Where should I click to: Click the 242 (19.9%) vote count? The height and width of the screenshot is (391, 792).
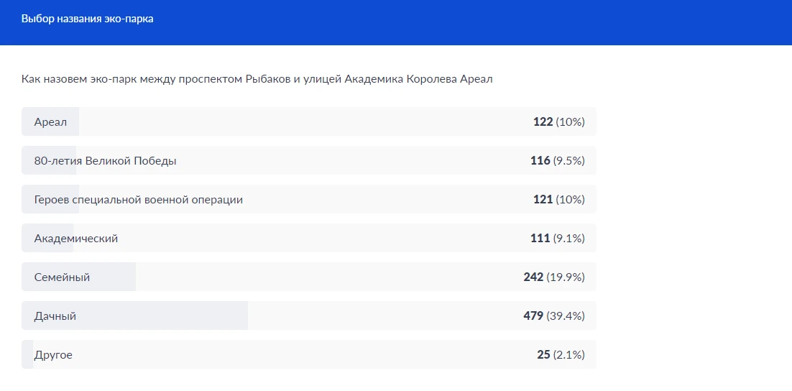click(553, 277)
